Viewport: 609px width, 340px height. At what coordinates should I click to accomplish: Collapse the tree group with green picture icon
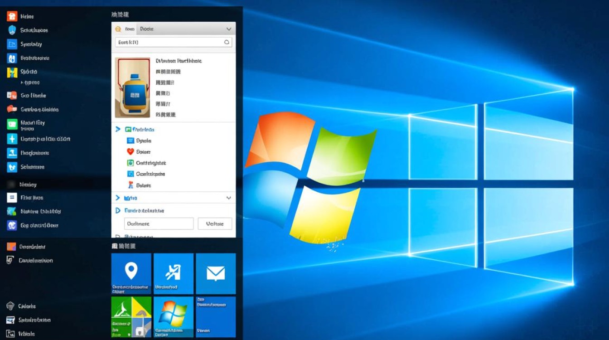(x=118, y=130)
